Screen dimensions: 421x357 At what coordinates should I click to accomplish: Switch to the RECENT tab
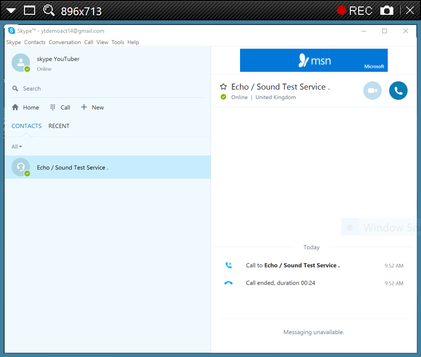(59, 126)
